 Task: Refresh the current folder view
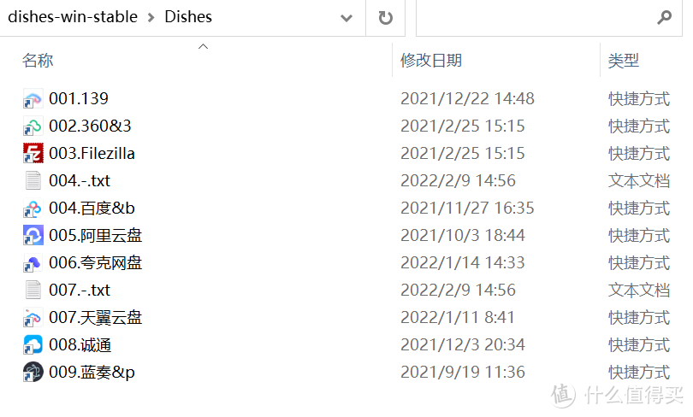click(386, 18)
